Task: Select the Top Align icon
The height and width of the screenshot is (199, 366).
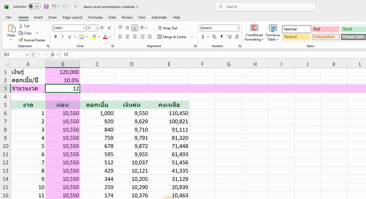Action: coord(120,28)
